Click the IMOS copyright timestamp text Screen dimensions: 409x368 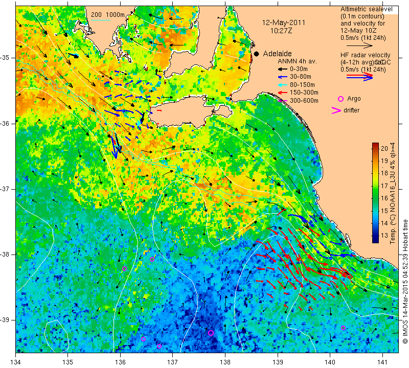coord(405,282)
